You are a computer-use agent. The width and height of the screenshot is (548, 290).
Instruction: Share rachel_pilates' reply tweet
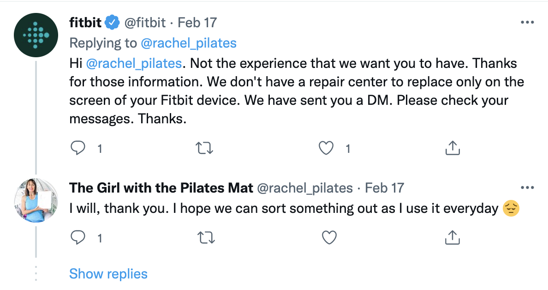click(453, 237)
